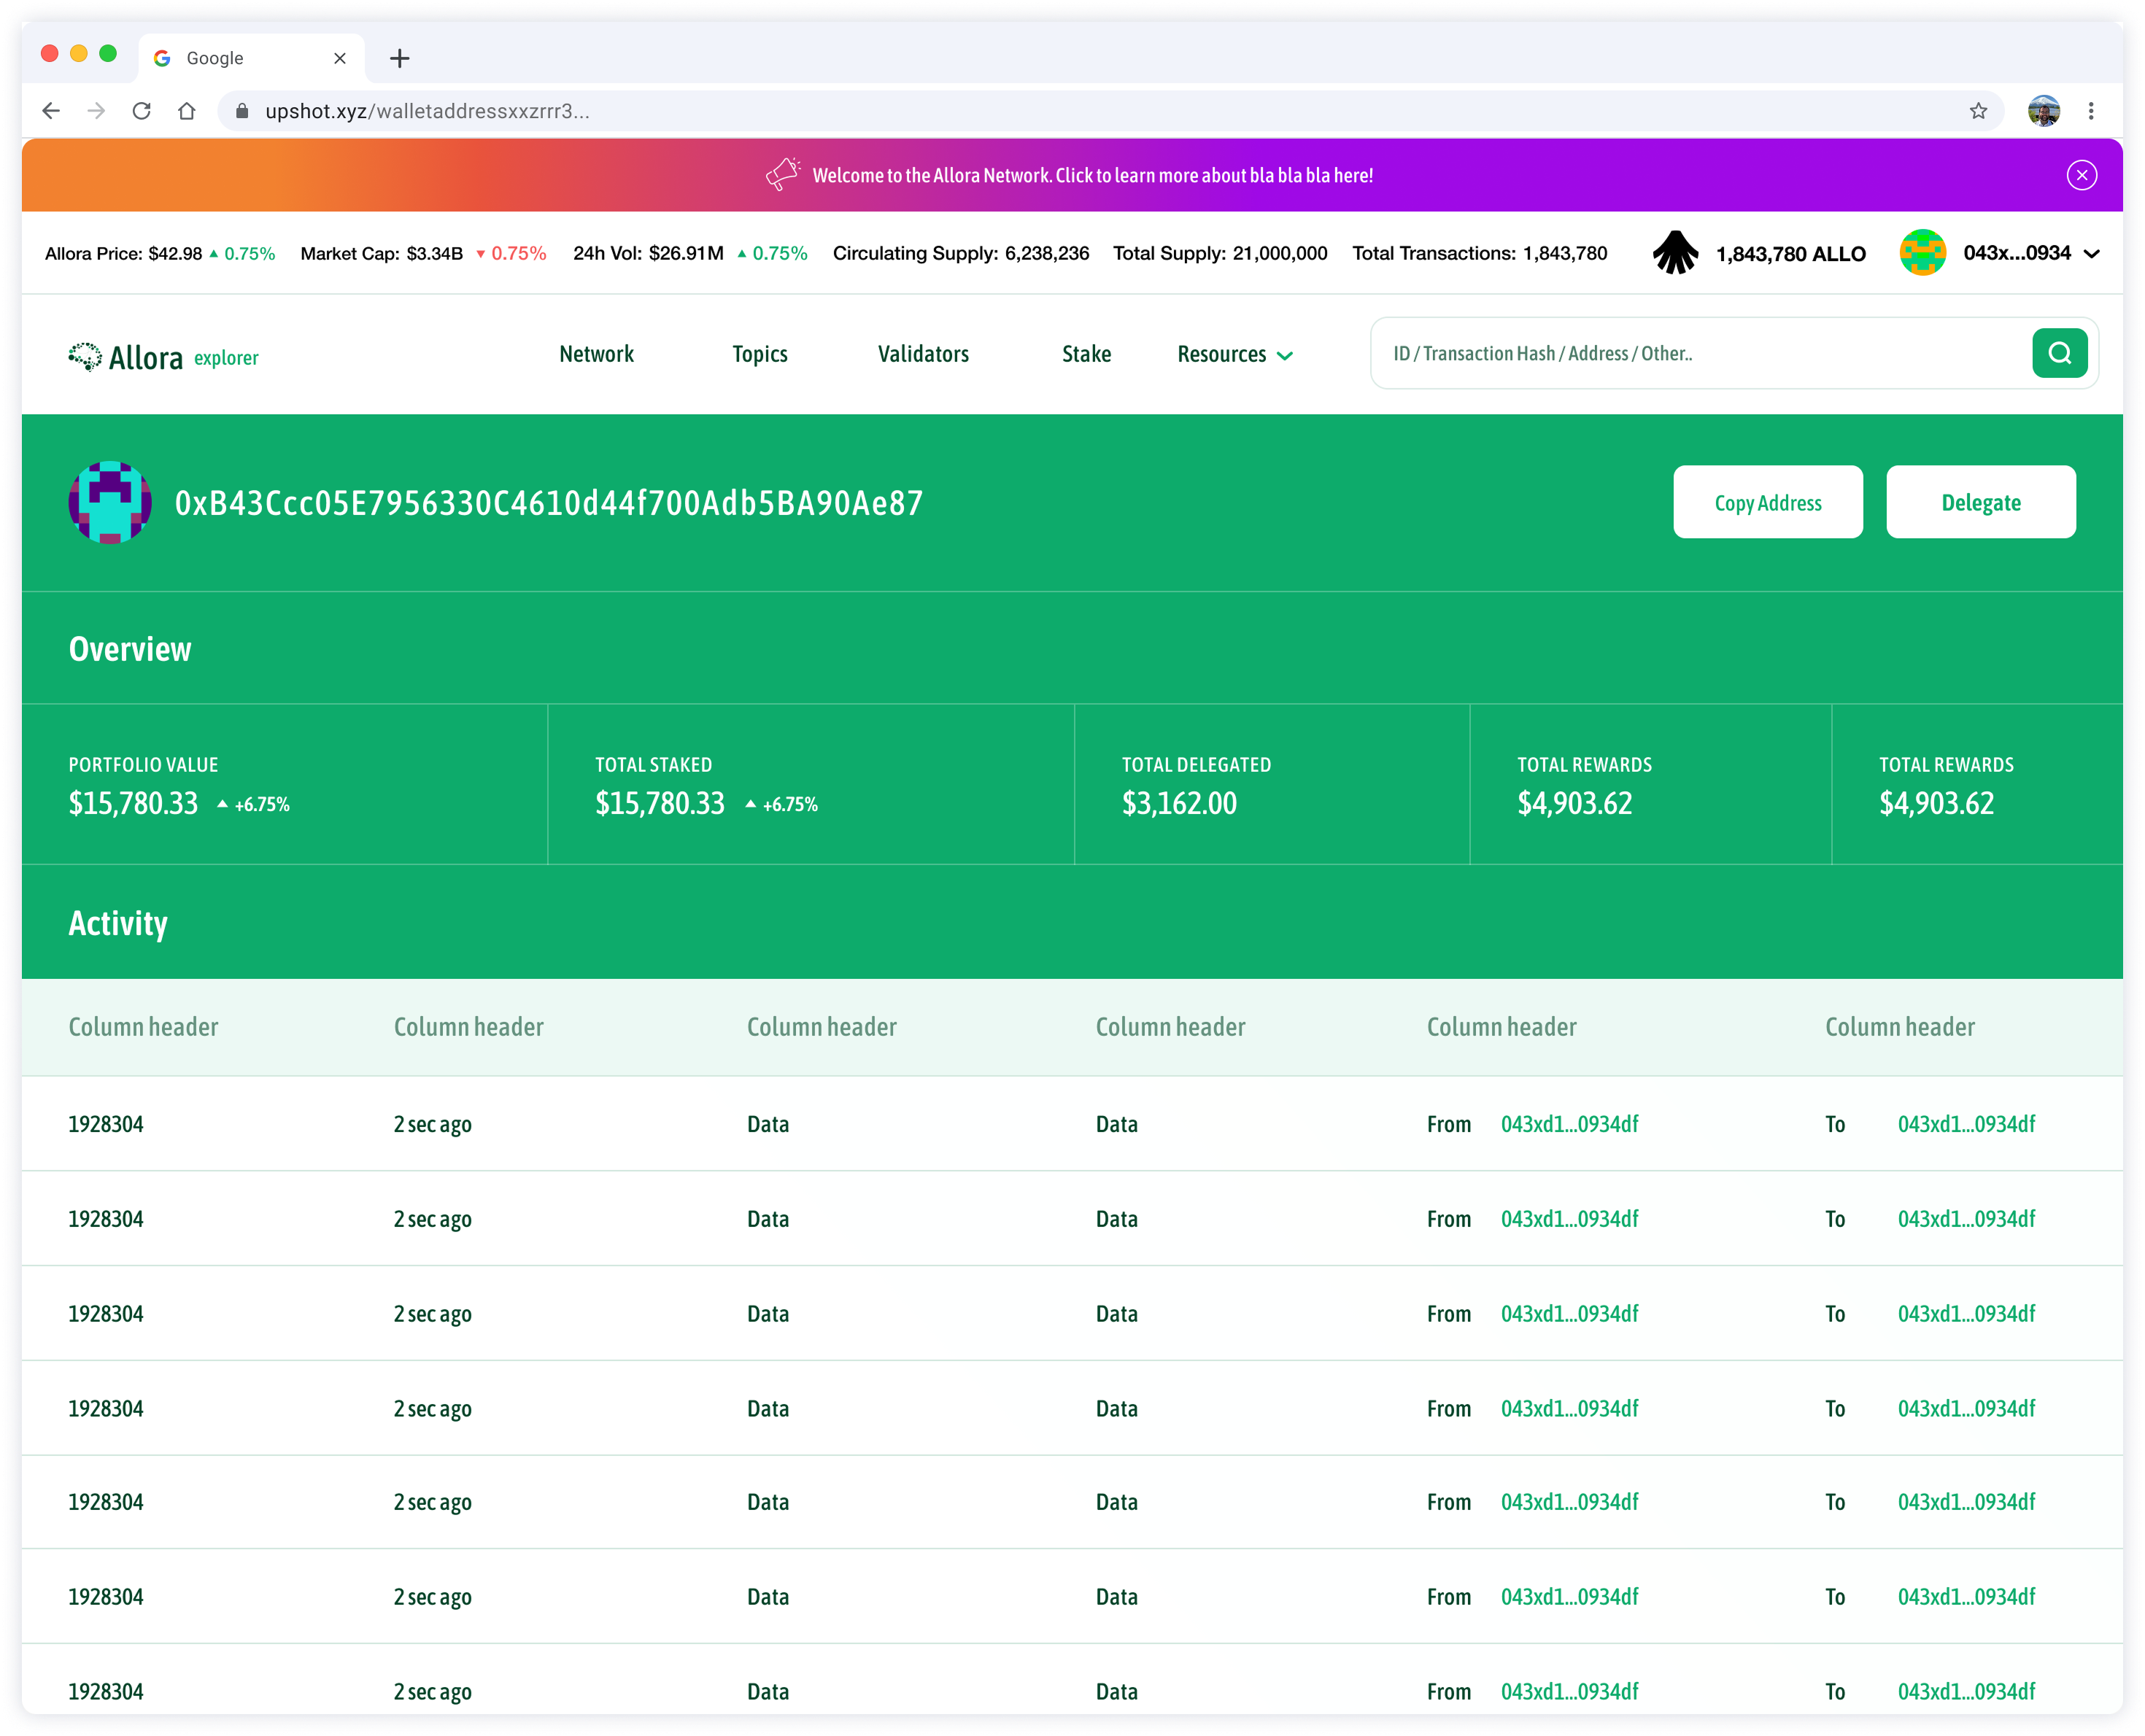Open From address link in sixth activity row
Image resolution: width=2145 pixels, height=1736 pixels.
[x=1569, y=1597]
